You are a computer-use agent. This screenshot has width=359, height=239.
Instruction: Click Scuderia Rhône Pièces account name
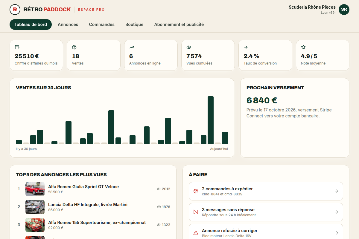click(312, 7)
